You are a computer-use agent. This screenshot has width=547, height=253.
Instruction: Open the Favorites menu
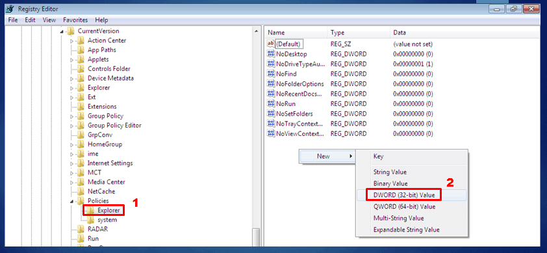pos(75,20)
